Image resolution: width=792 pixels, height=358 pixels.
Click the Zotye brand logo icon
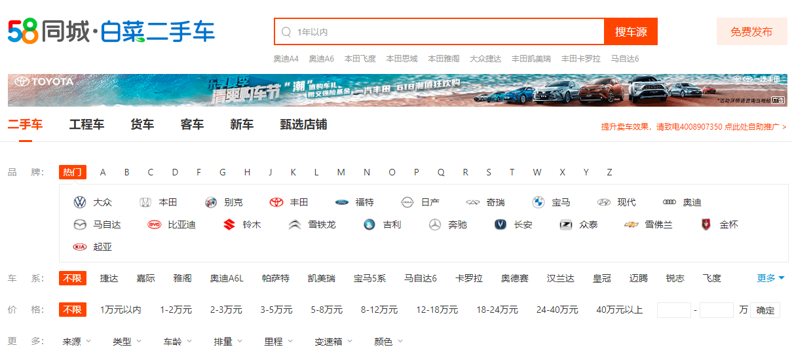(x=566, y=225)
